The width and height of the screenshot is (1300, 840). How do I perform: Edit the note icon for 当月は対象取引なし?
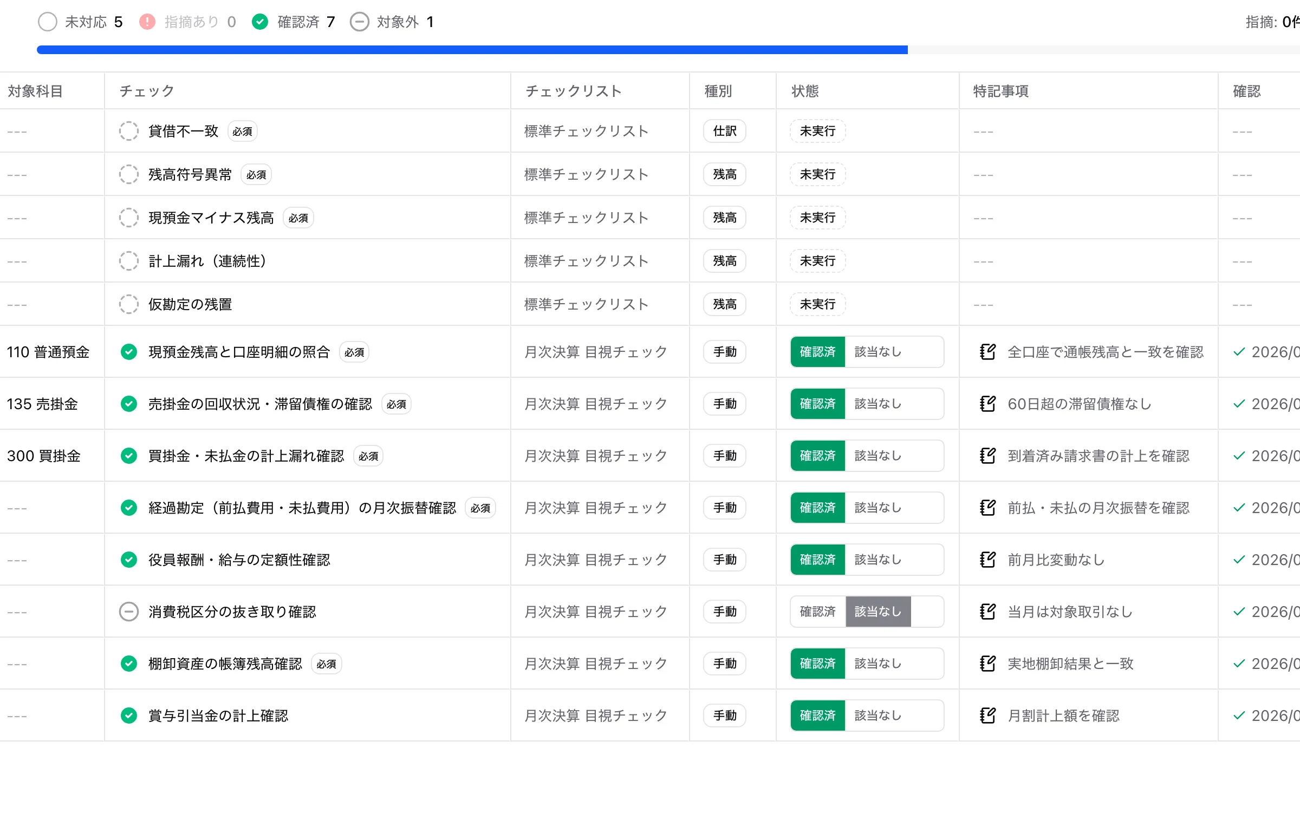tap(988, 612)
